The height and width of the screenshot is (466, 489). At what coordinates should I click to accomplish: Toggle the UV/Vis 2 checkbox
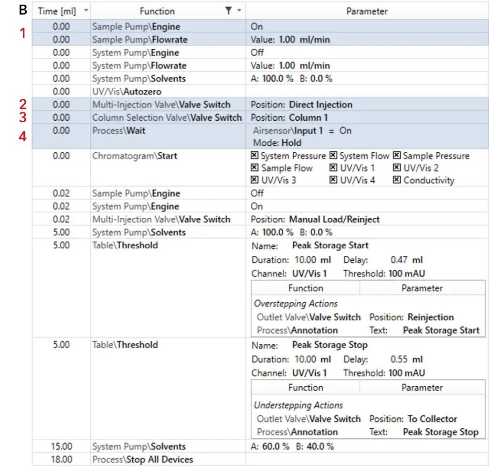pyautogui.click(x=397, y=168)
